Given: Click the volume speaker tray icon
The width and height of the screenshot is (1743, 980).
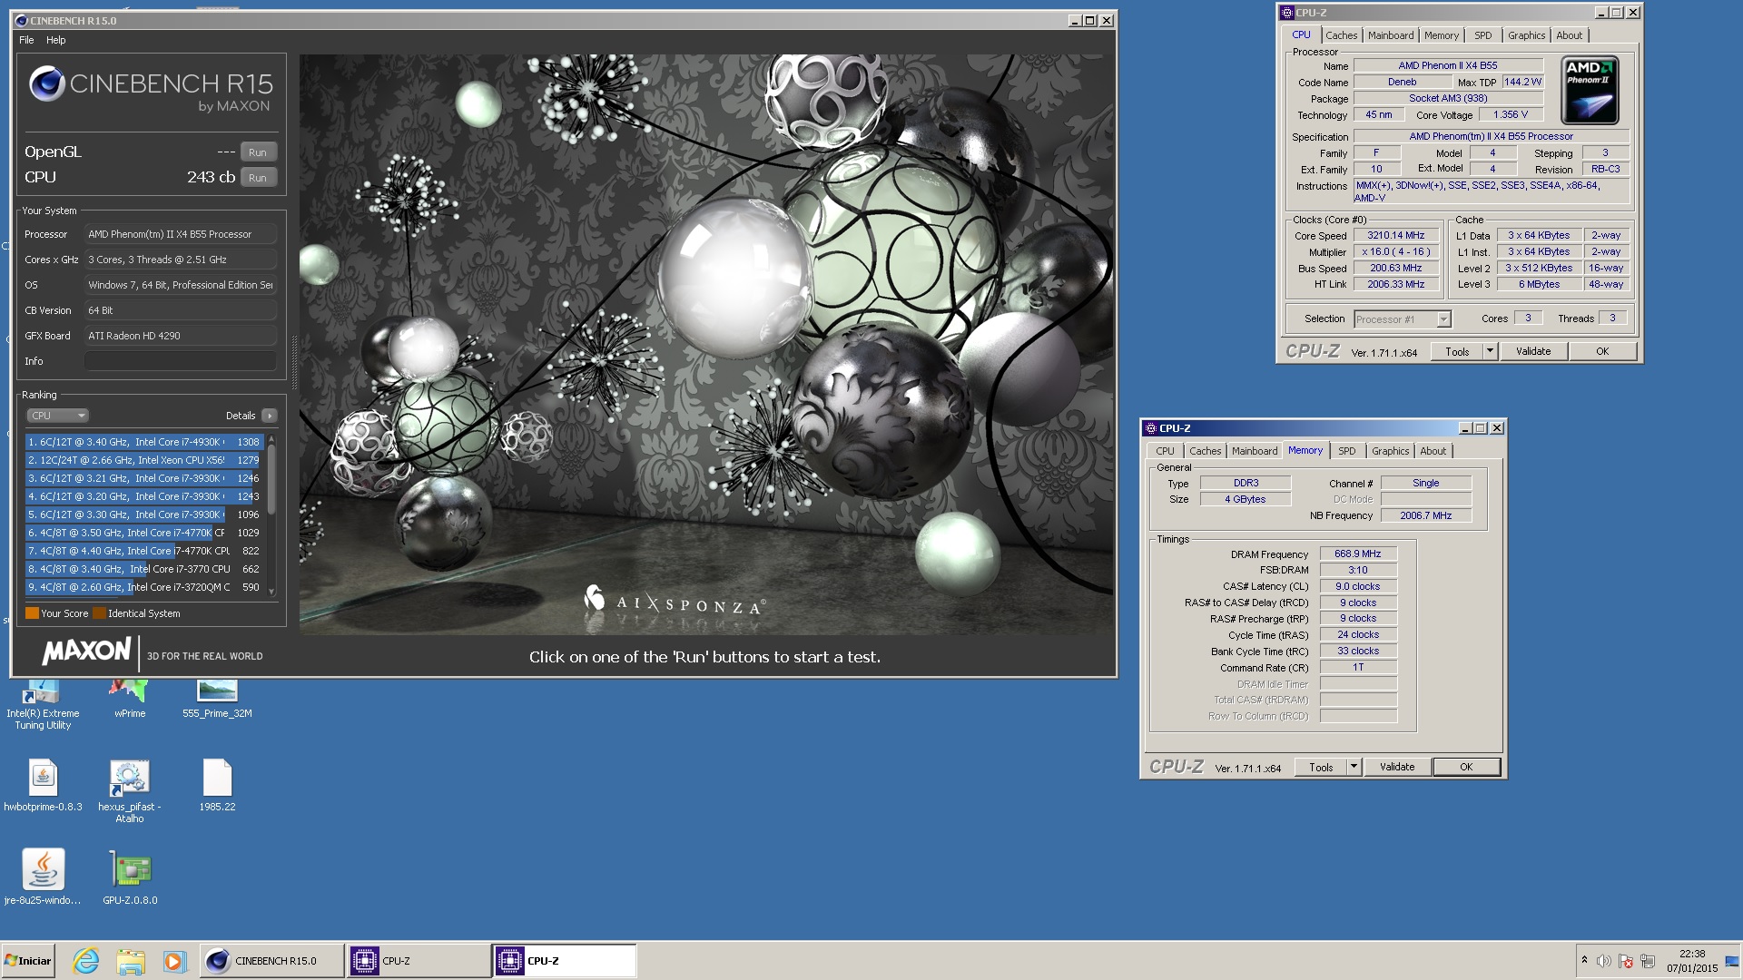Looking at the screenshot, I should click(1604, 961).
